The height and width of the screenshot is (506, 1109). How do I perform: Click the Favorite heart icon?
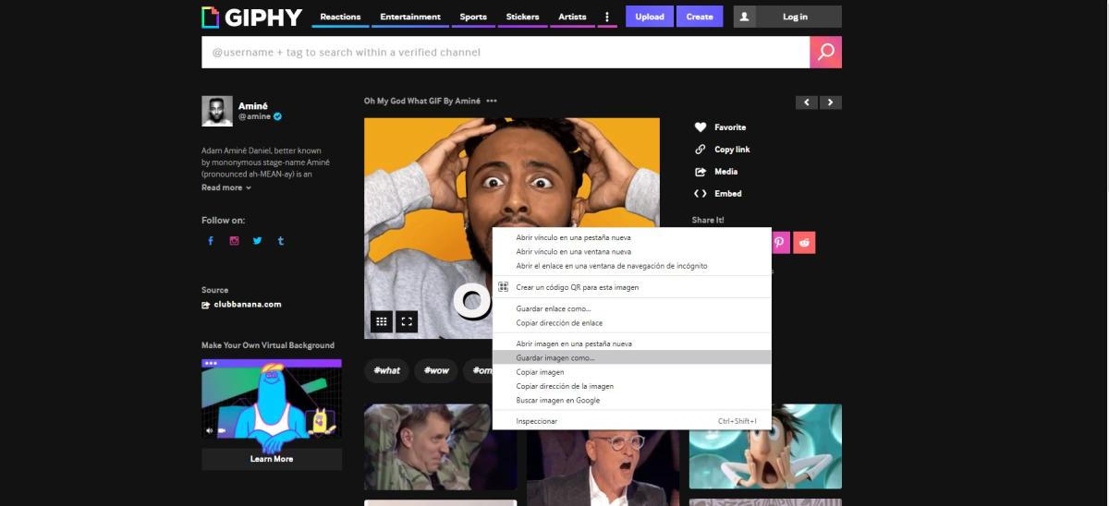tap(701, 127)
